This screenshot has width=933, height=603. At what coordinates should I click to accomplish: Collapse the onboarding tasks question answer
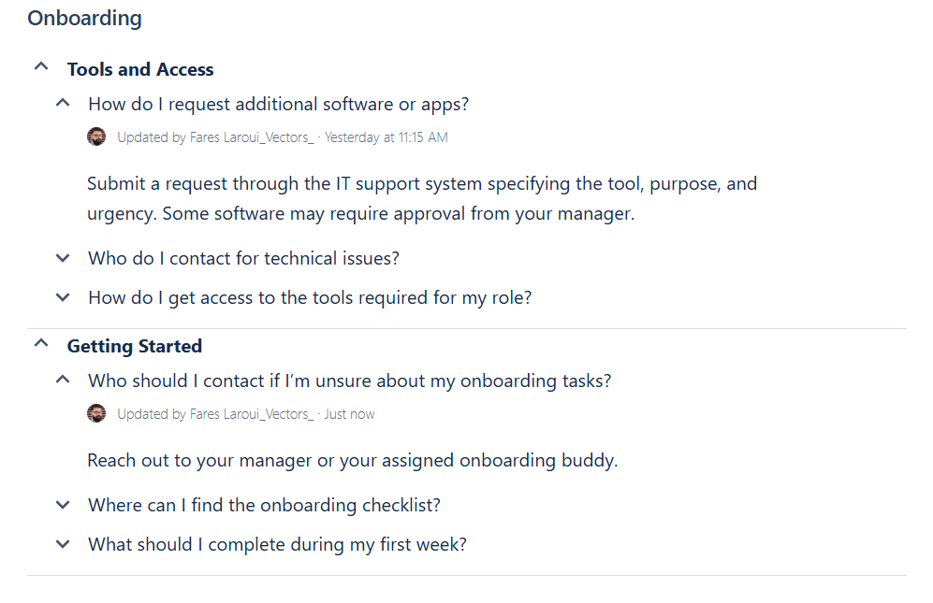pos(62,380)
